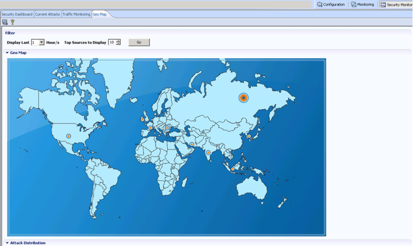
Task: Collapse the Geo Map section
Action: [x=7, y=53]
